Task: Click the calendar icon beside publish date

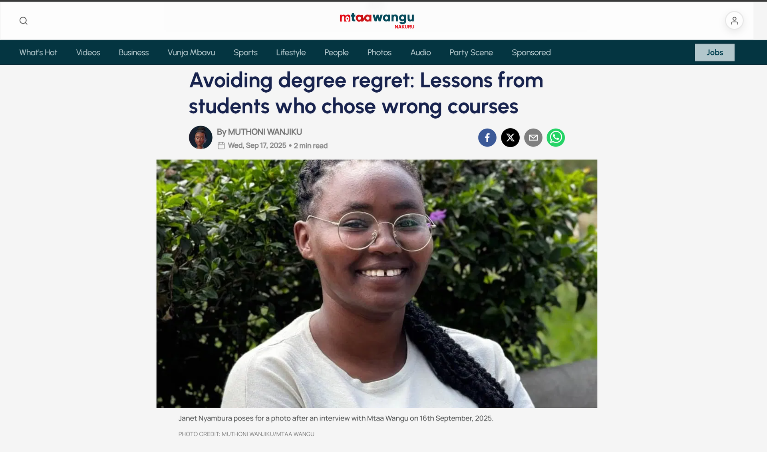Action: pyautogui.click(x=221, y=146)
